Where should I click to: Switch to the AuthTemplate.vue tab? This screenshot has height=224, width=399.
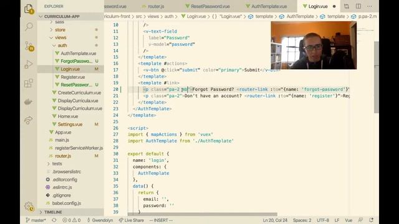[x=266, y=6]
